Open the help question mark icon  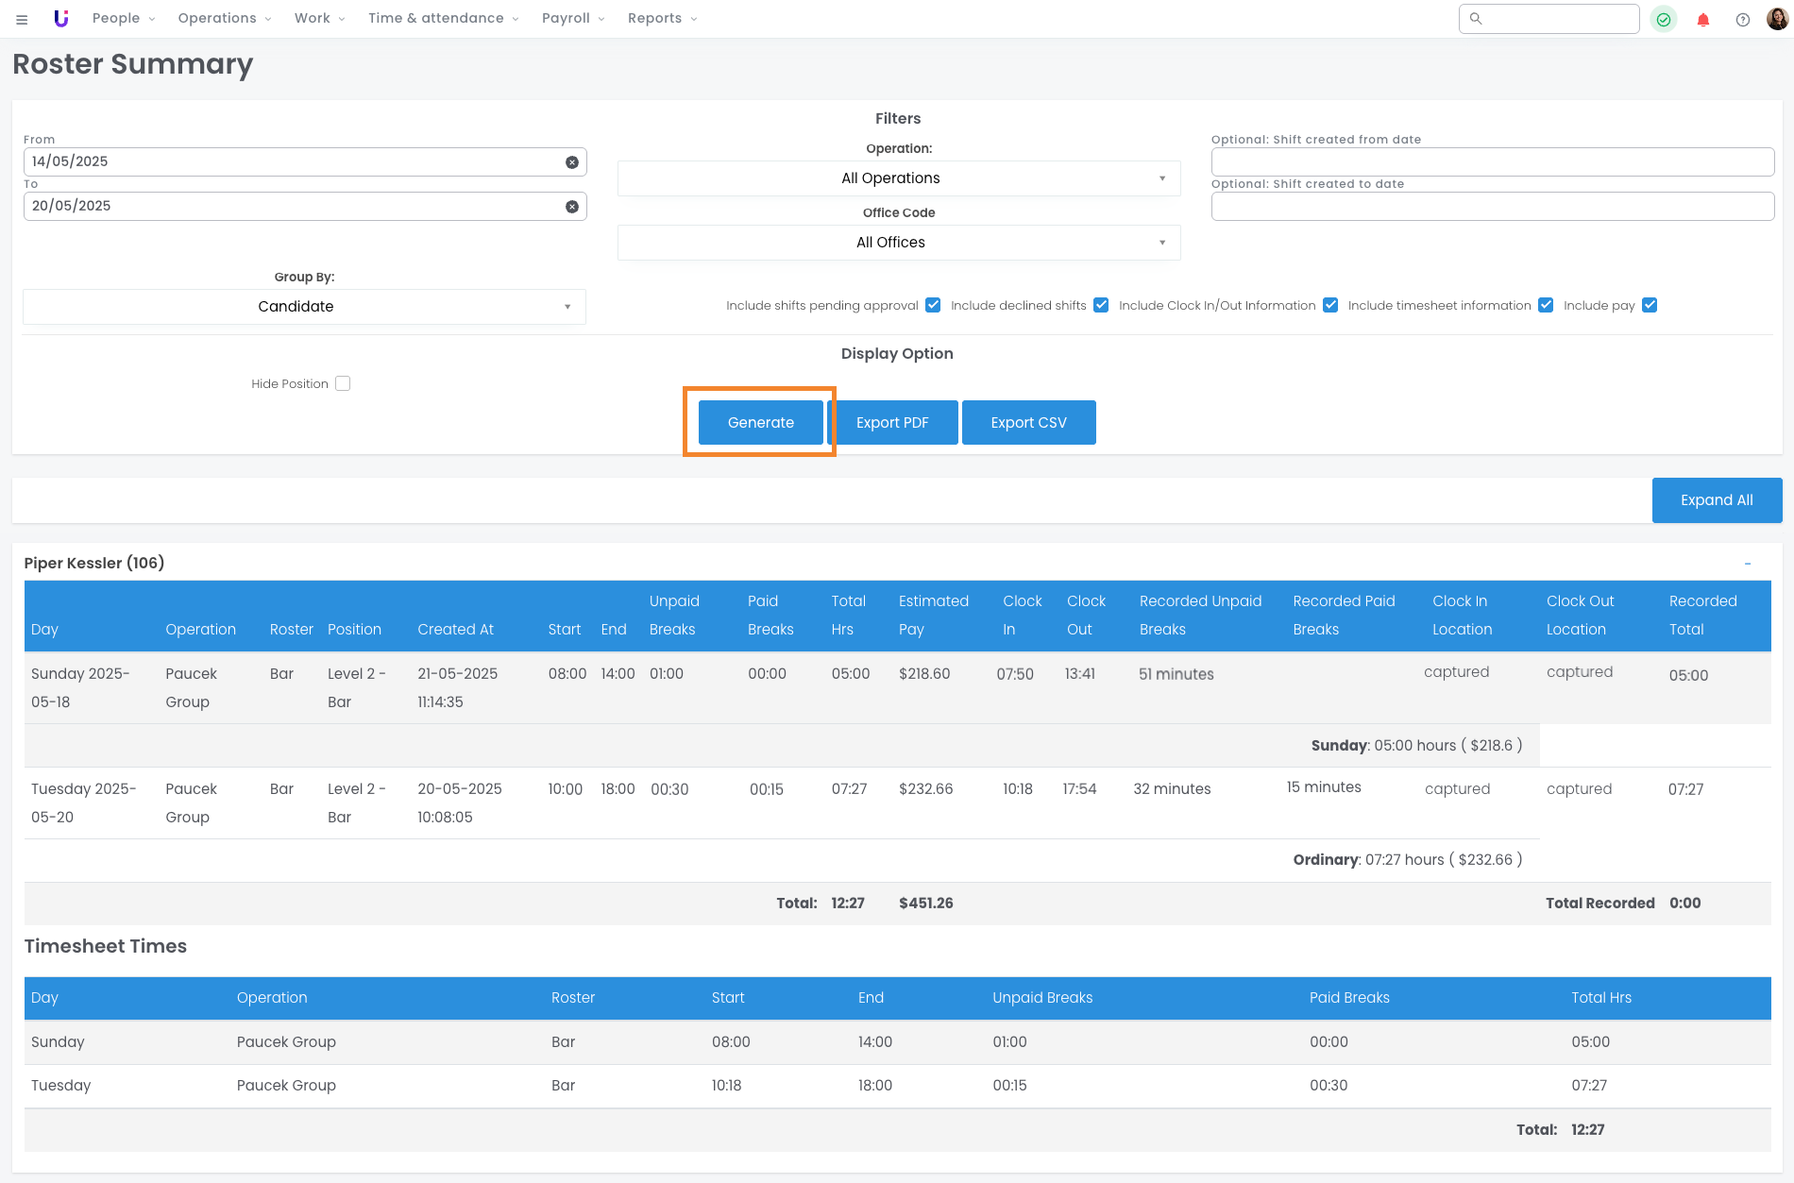[1742, 19]
